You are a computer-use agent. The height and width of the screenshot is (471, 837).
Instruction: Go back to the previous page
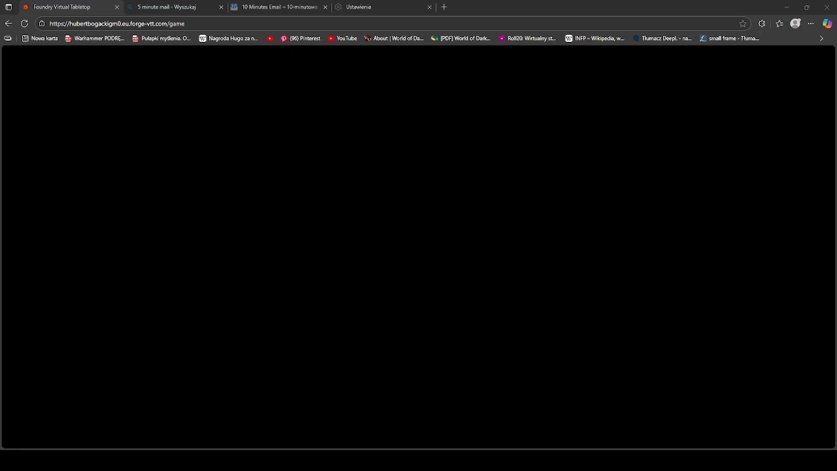9,24
